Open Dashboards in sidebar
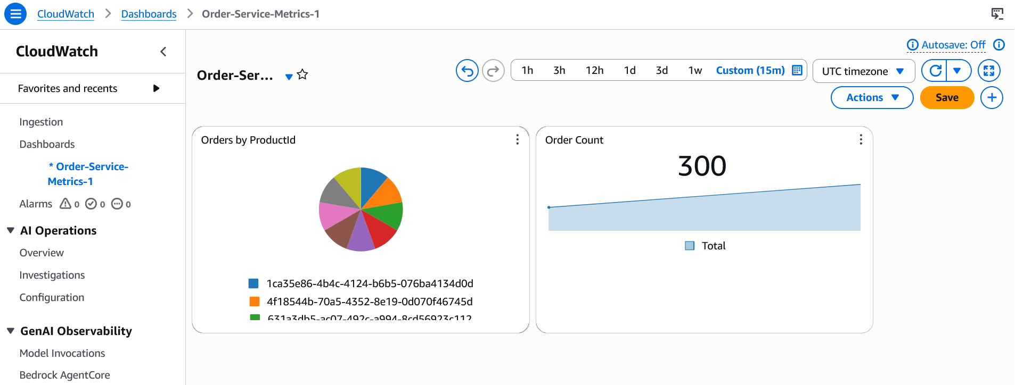The width and height of the screenshot is (1015, 385). pos(47,144)
